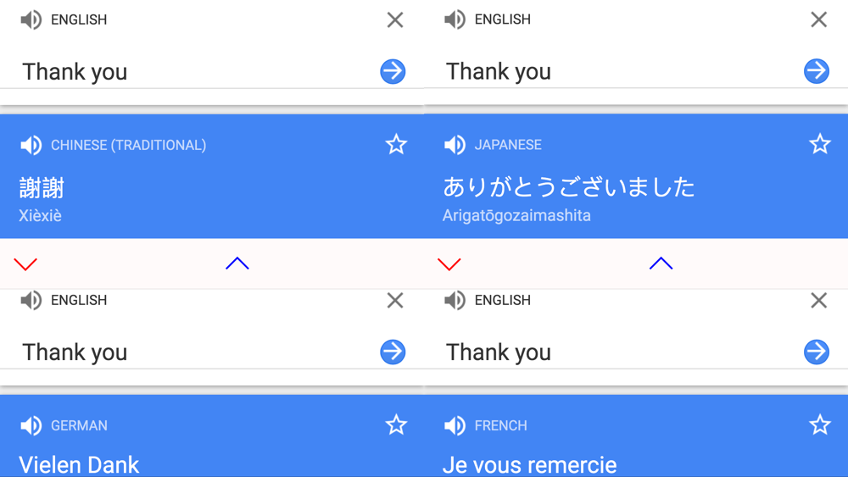The height and width of the screenshot is (477, 848).
Task: Click red down chevron under Chinese panel
Action: point(25,264)
